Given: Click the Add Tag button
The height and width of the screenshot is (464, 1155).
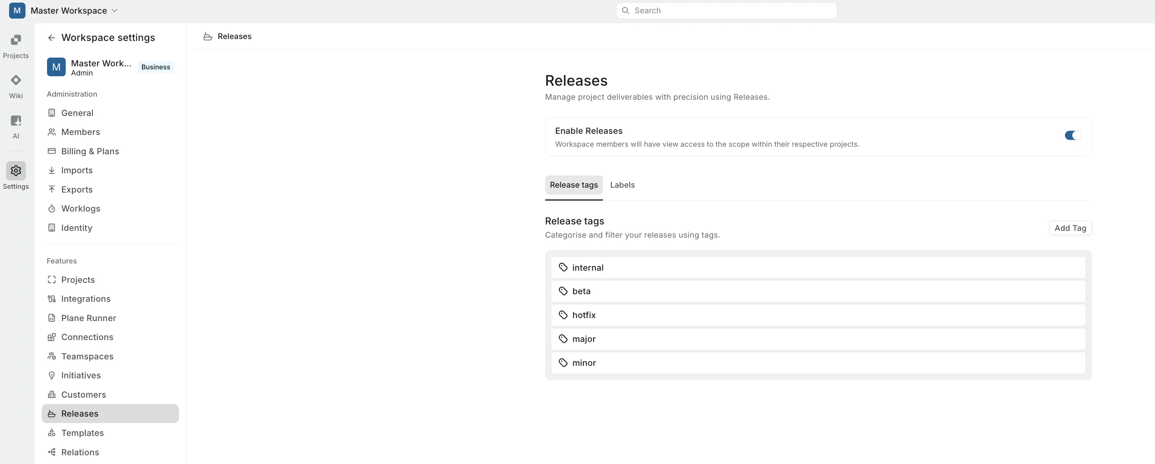Looking at the screenshot, I should point(1070,227).
